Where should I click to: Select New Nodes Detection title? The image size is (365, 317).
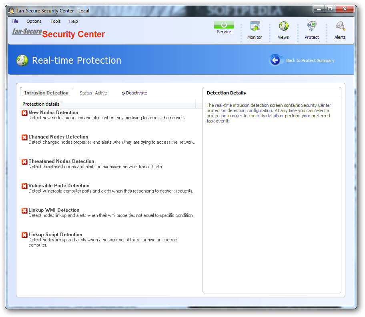(x=53, y=112)
